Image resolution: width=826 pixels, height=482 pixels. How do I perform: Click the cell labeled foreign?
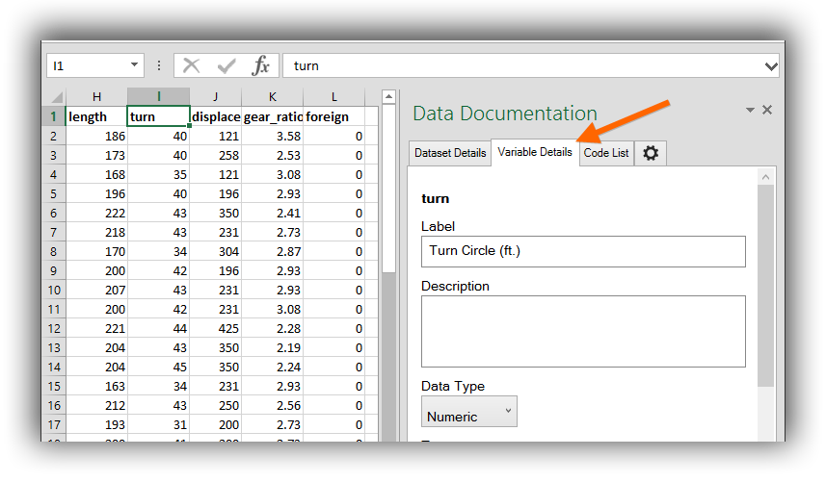(334, 116)
